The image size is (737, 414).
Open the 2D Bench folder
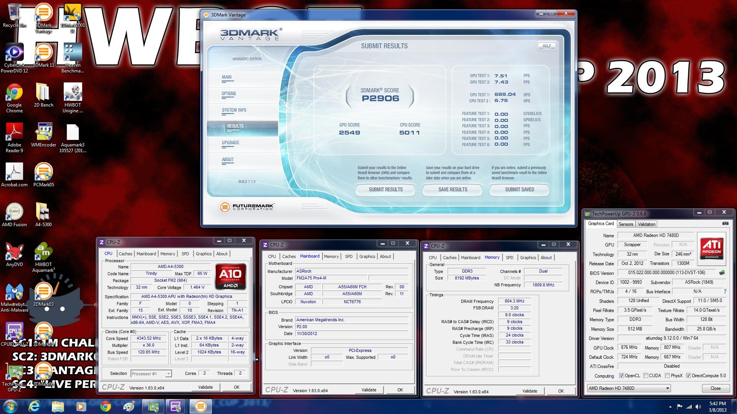43,95
